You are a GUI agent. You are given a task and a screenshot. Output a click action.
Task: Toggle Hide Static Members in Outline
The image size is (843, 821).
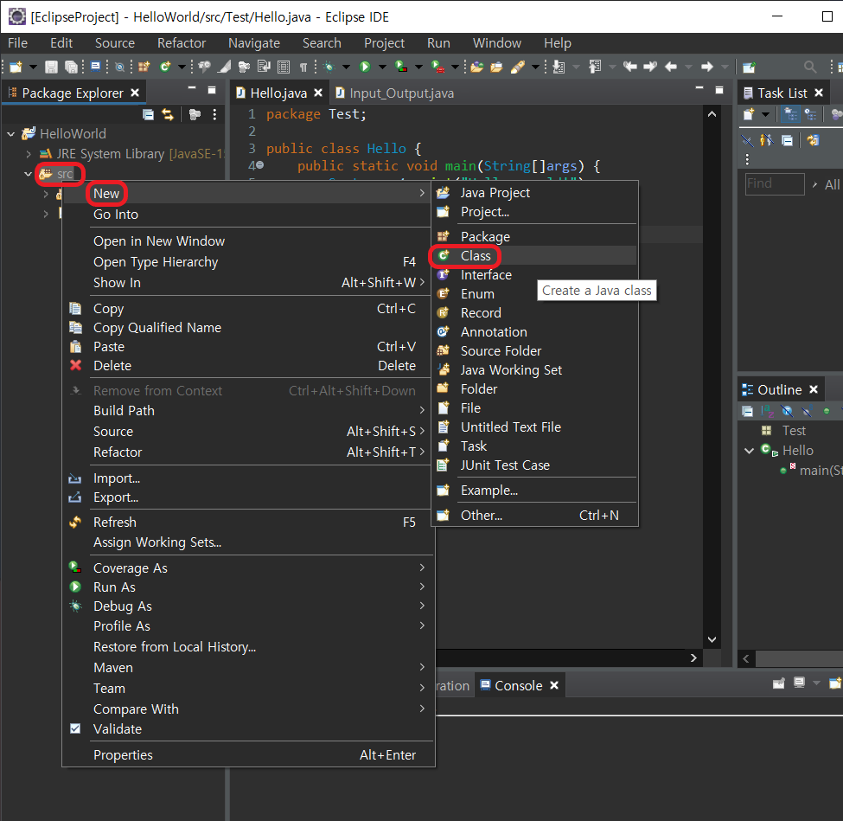click(x=807, y=411)
